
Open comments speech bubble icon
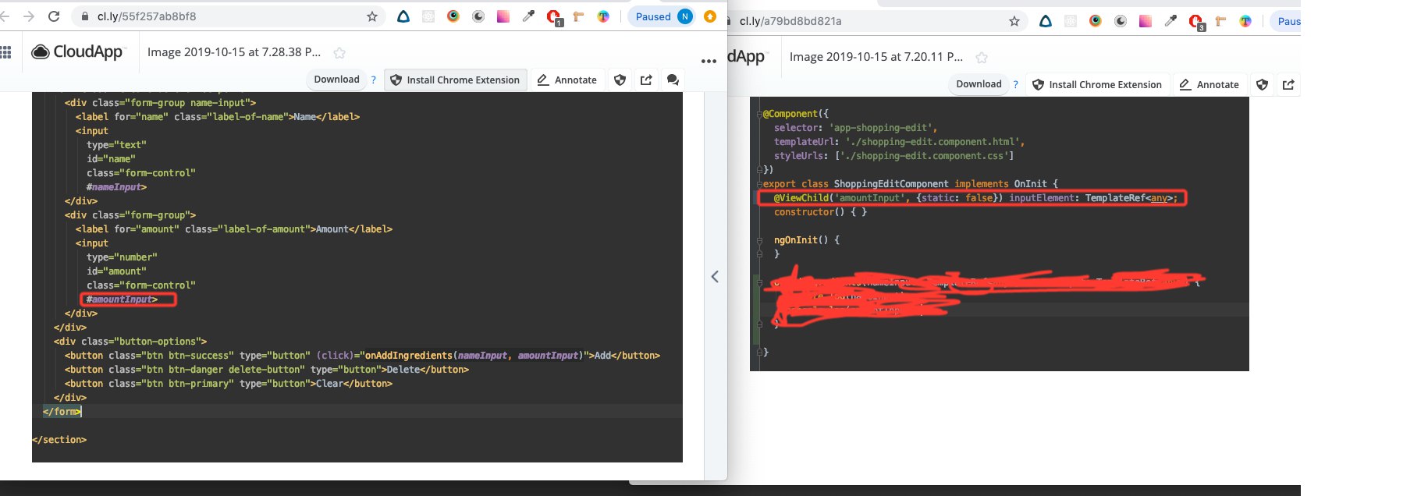[x=673, y=80]
